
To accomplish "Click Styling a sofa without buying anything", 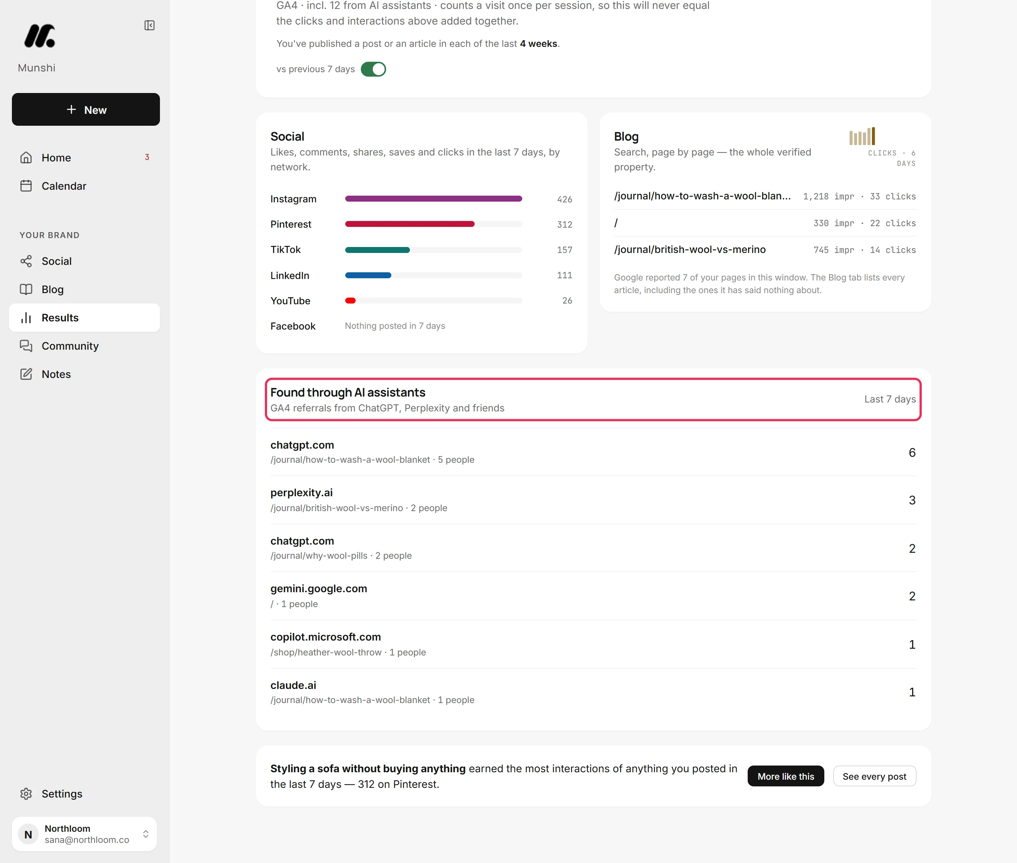I will [368, 769].
